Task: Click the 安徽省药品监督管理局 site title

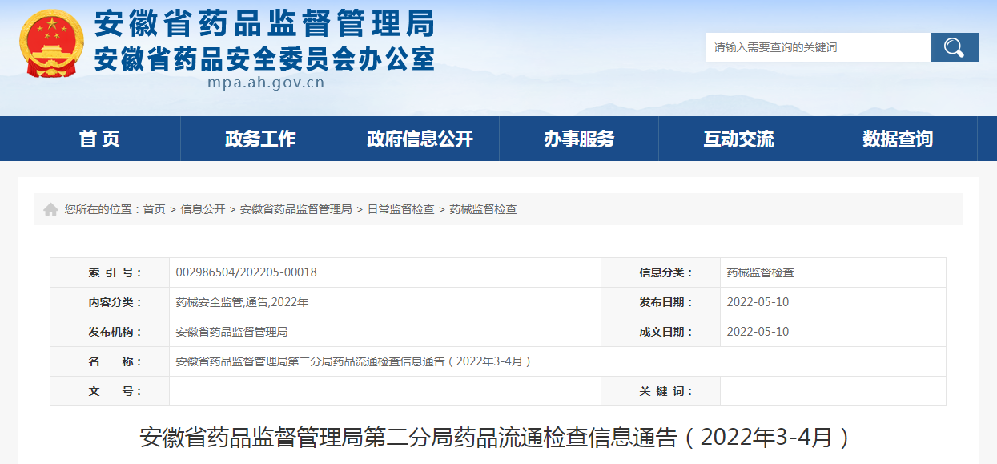Action: [265, 23]
